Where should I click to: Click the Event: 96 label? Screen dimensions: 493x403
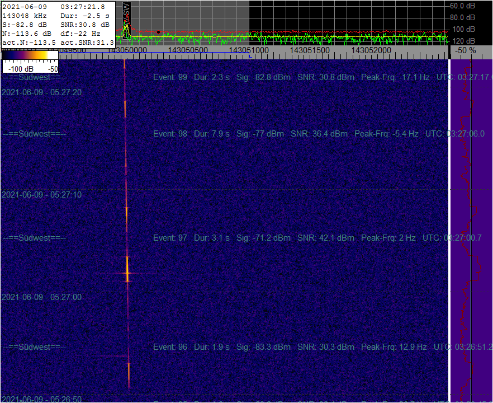click(x=170, y=347)
